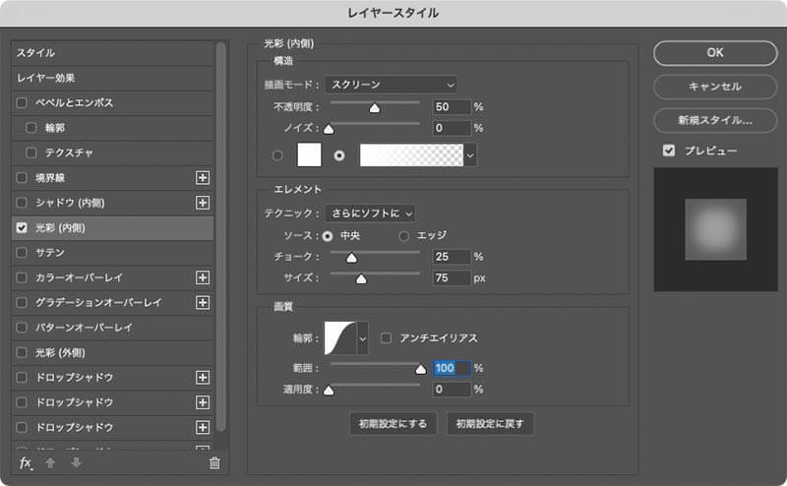Image resolution: width=787 pixels, height=486 pixels.
Task: Click 範囲 value field 100
Action: coord(452,368)
